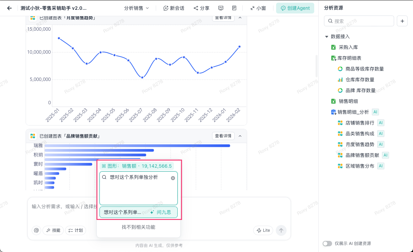413x252 pixels.
Task: Start a new conversation with 新会话
Action: coord(174,8)
